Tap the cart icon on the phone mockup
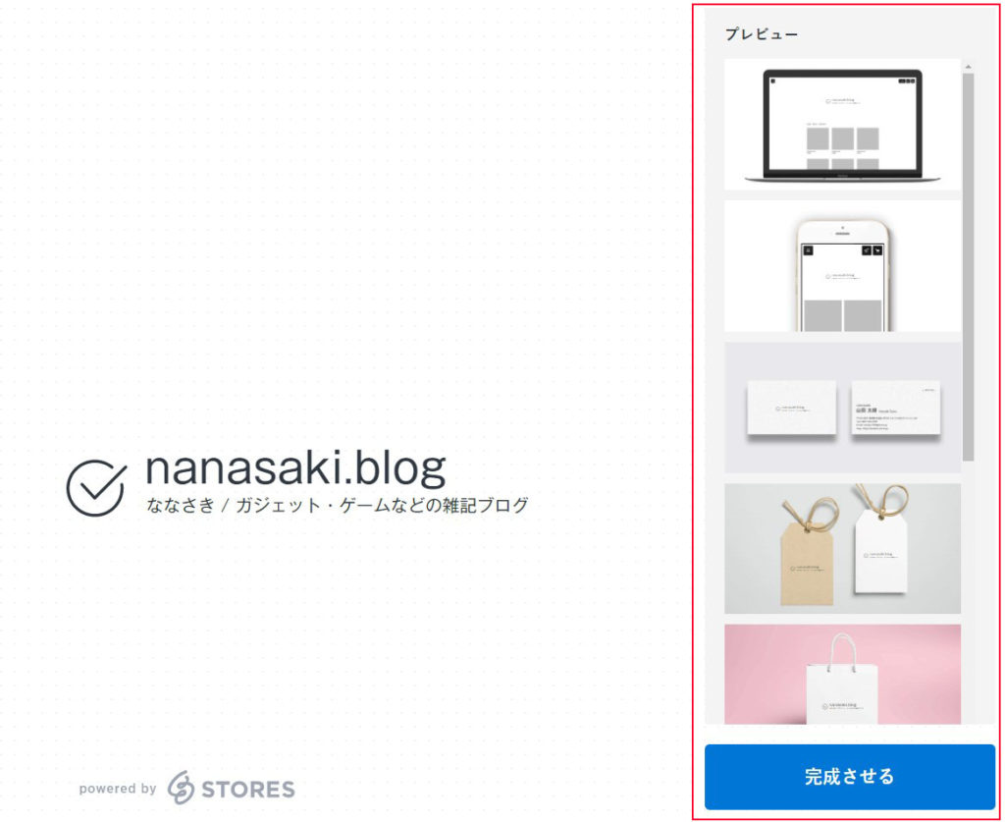1005x822 pixels. 877,250
